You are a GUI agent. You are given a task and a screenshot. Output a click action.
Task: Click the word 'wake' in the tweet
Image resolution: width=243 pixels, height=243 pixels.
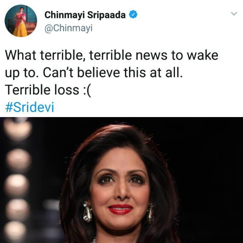click(203, 55)
